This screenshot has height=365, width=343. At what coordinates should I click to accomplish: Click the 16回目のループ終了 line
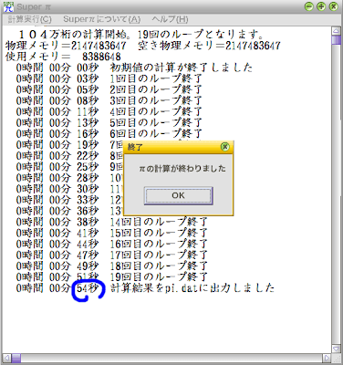point(111,244)
